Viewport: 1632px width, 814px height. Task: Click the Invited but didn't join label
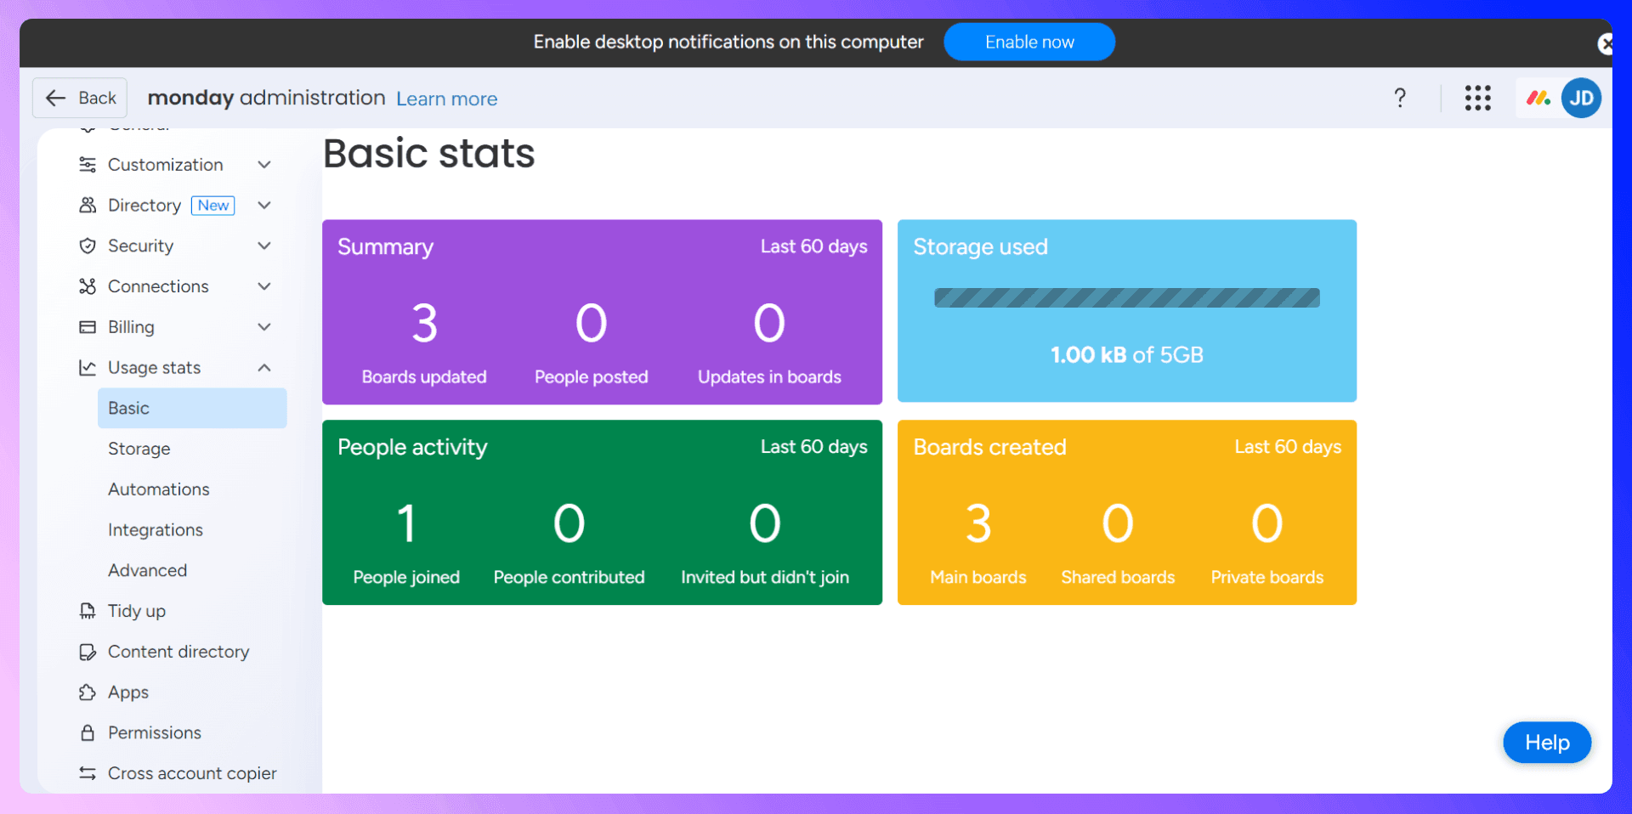[x=765, y=578]
